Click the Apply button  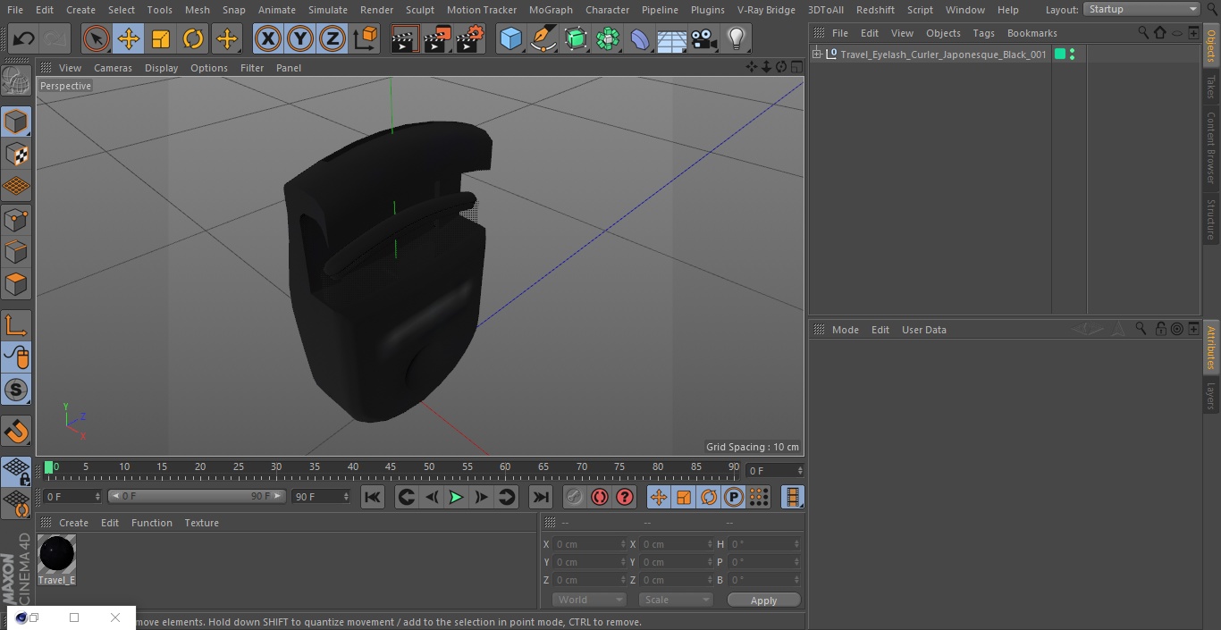click(763, 601)
